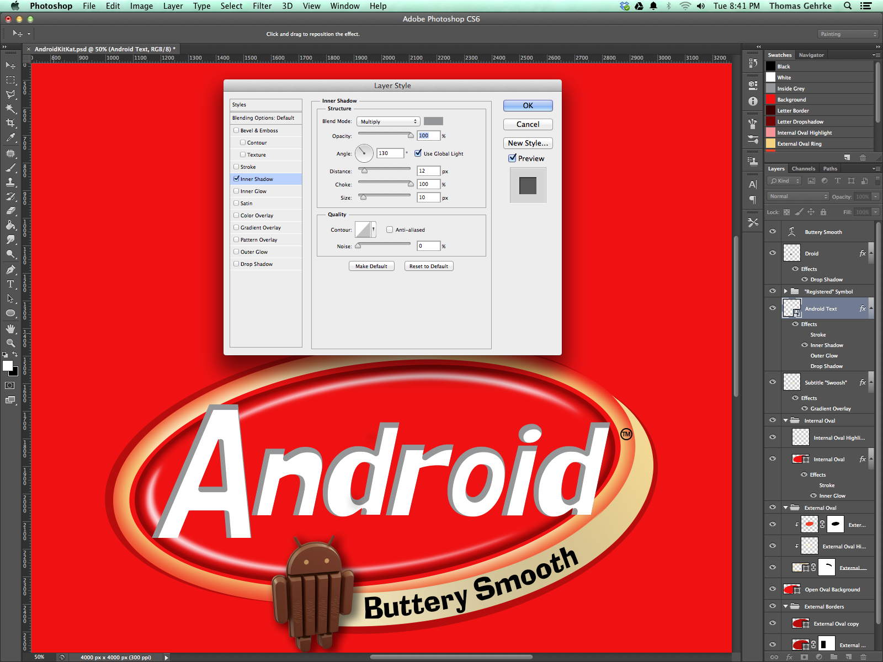
Task: Click the Reset to Default button
Action: pos(429,266)
